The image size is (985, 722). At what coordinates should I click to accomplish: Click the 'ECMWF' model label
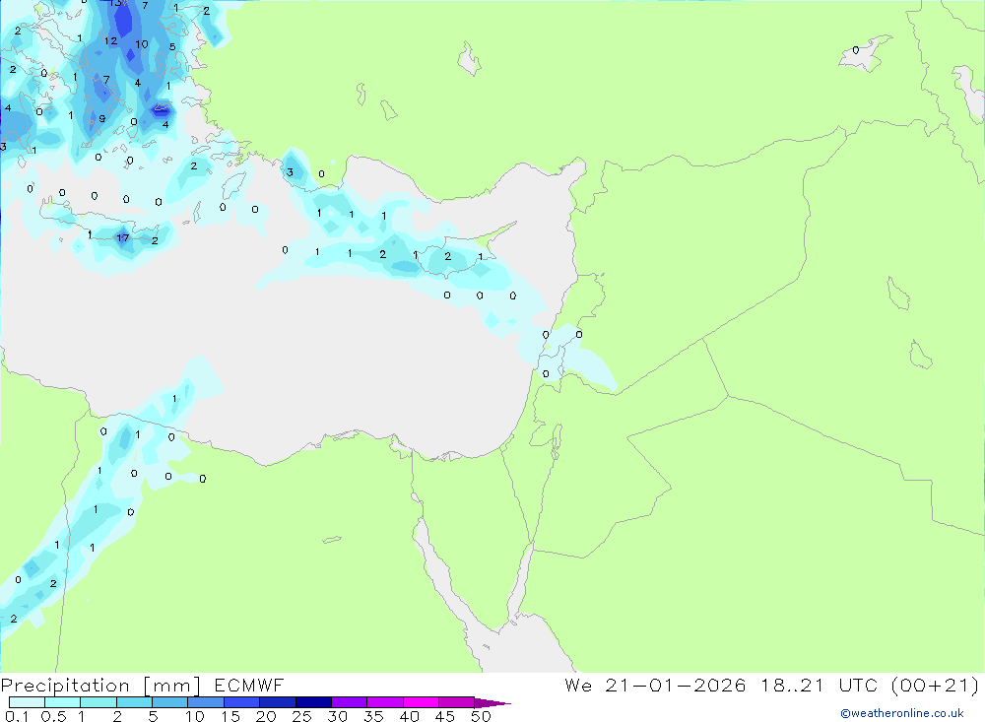(249, 685)
